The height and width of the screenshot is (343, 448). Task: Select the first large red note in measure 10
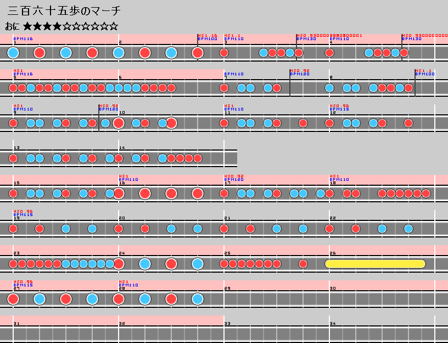click(119, 123)
